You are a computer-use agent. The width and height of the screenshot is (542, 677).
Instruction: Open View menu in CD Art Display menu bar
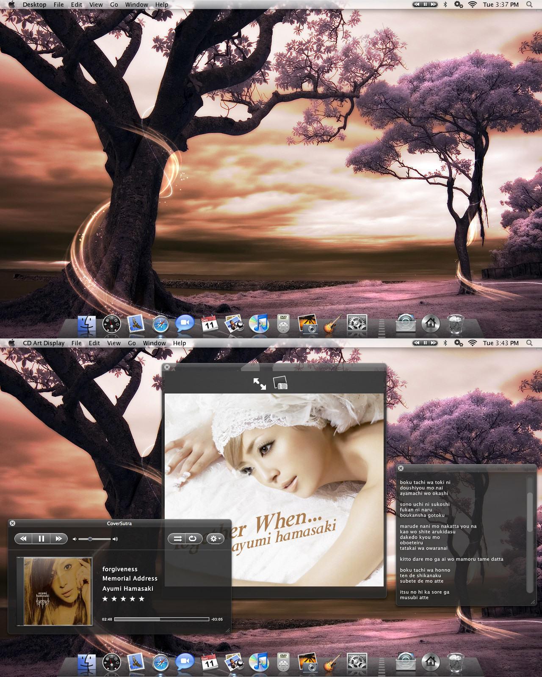click(113, 343)
